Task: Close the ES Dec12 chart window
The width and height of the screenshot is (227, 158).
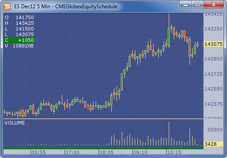Action: point(214,5)
